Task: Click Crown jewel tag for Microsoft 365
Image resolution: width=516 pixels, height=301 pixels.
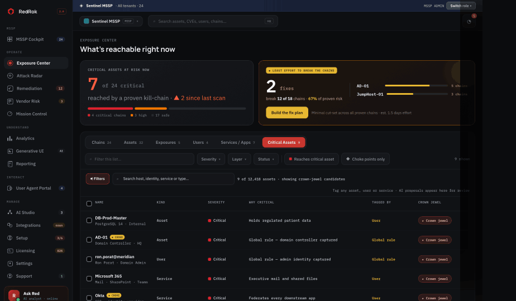Action: (434, 279)
